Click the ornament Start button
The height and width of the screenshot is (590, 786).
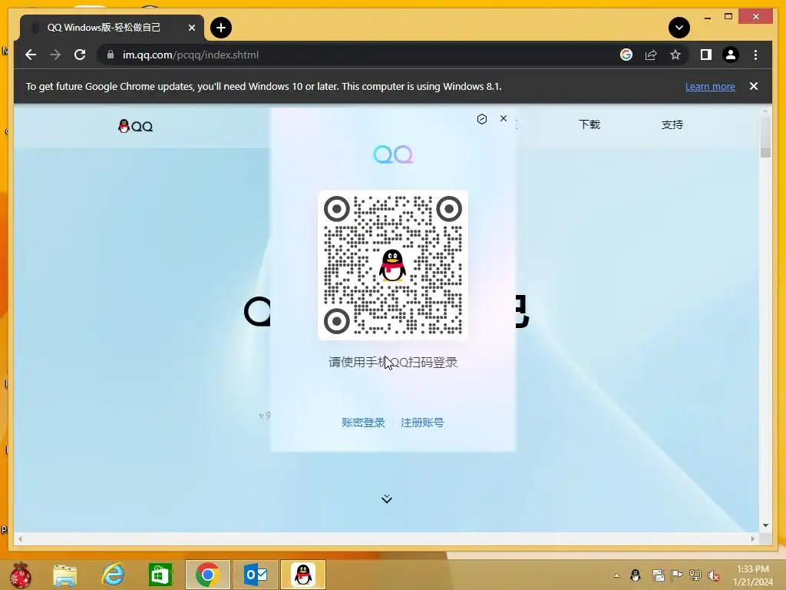tap(21, 575)
